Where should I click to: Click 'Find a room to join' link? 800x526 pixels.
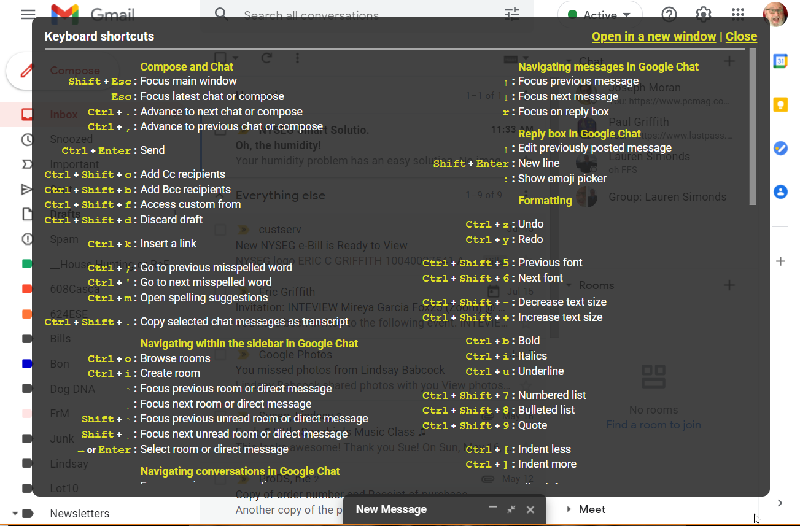coord(653,425)
